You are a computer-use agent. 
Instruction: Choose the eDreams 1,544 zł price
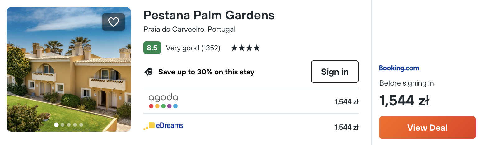346,127
